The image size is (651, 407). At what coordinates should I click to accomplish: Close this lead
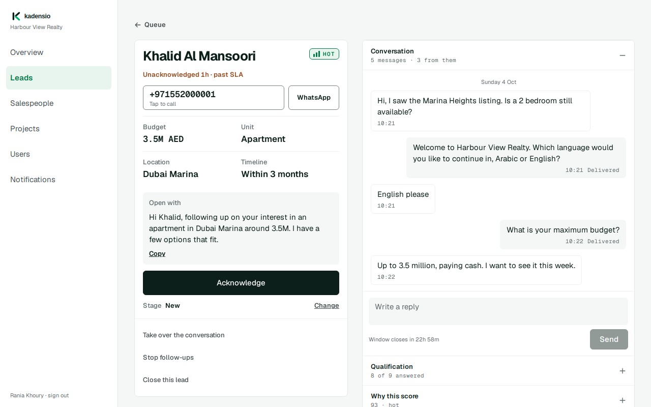coord(166,380)
